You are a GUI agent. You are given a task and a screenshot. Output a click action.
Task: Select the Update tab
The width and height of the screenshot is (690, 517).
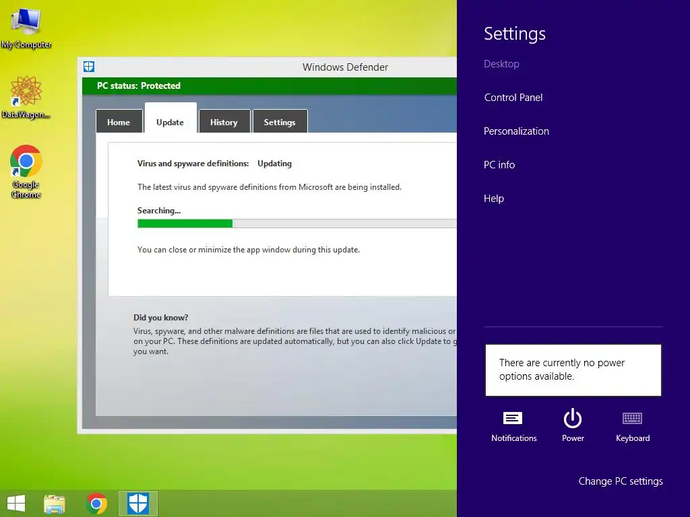(170, 118)
